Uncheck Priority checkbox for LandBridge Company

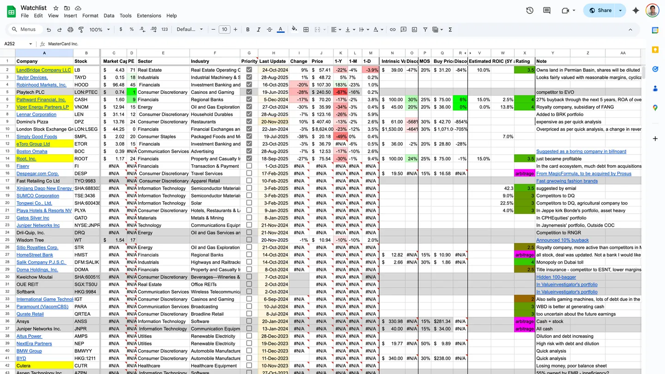click(x=249, y=70)
